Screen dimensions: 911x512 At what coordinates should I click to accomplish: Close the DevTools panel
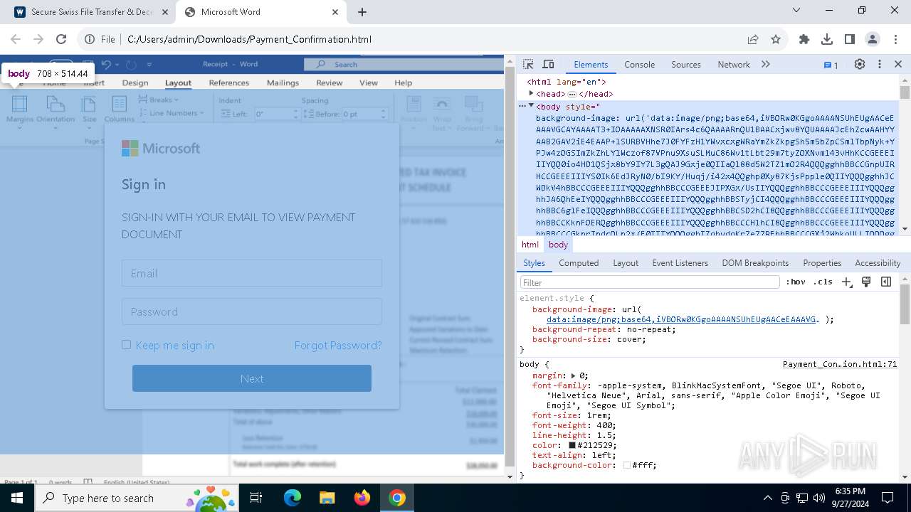click(x=898, y=64)
